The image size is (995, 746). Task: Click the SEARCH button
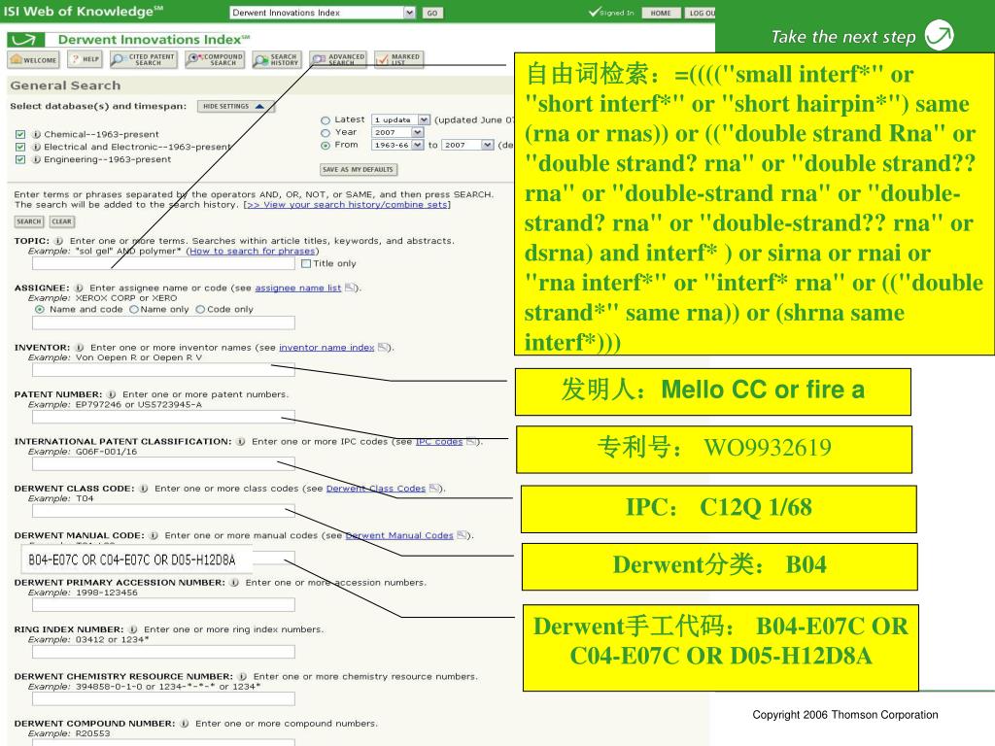point(28,221)
